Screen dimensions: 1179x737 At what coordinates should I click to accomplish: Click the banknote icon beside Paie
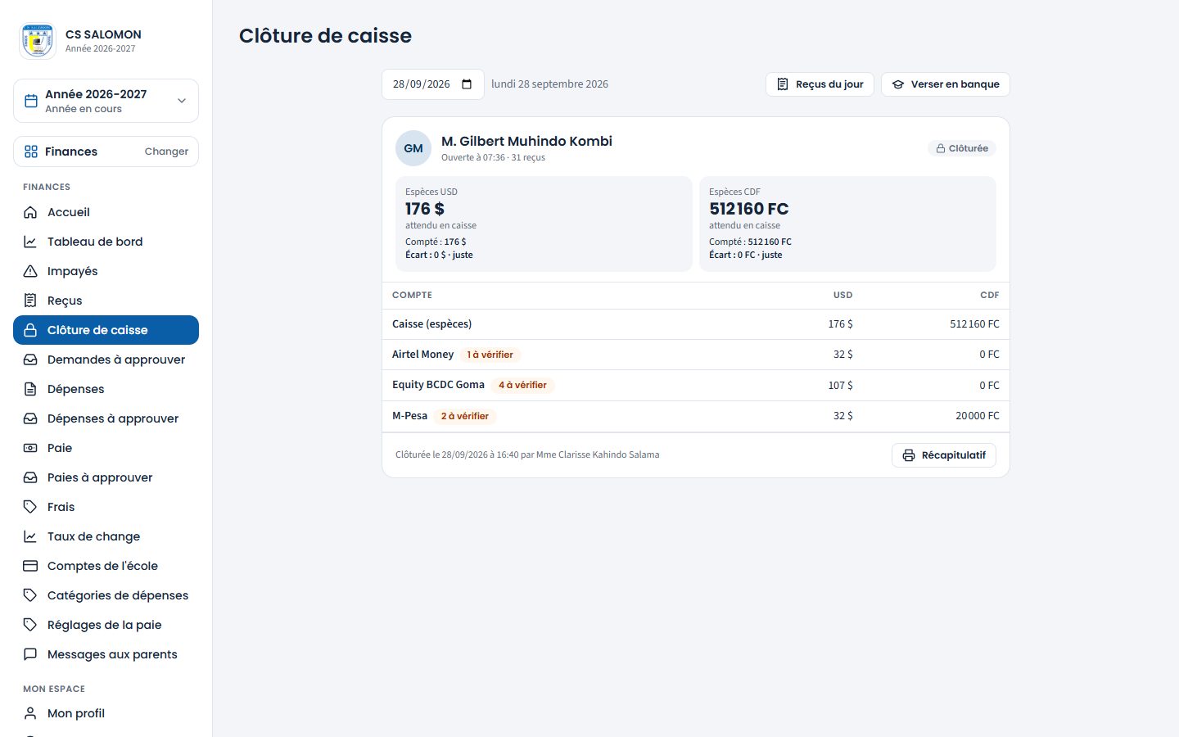[x=30, y=448]
